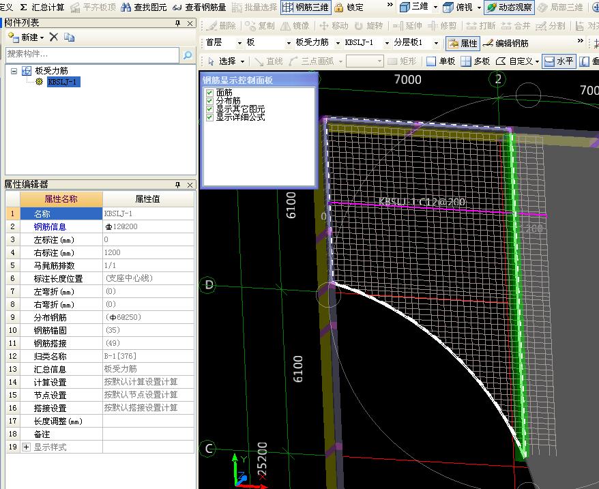Click the 合并 merge tool
This screenshot has width=599, height=489.
[516, 26]
